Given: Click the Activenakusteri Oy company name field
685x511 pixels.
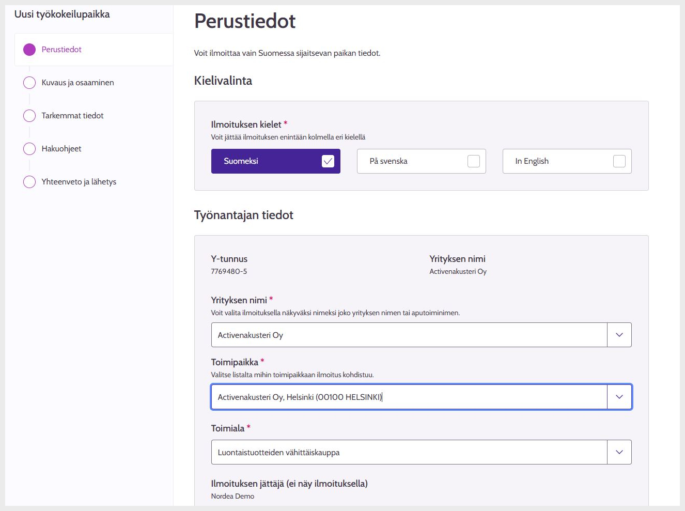Looking at the screenshot, I should coord(409,335).
